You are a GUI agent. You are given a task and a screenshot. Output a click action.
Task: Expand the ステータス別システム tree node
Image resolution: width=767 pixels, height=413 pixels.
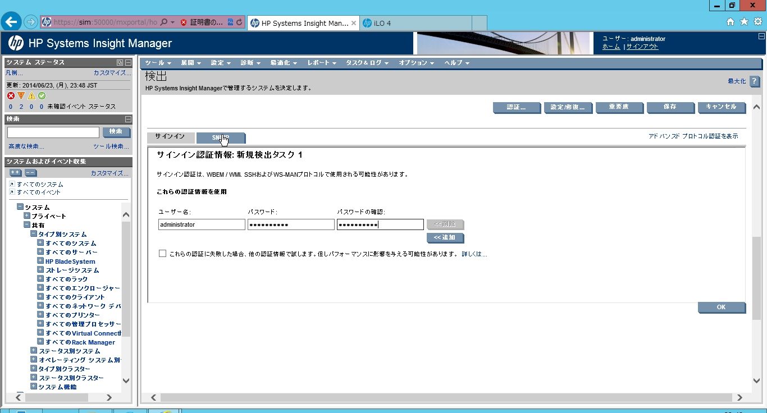[x=34, y=351]
